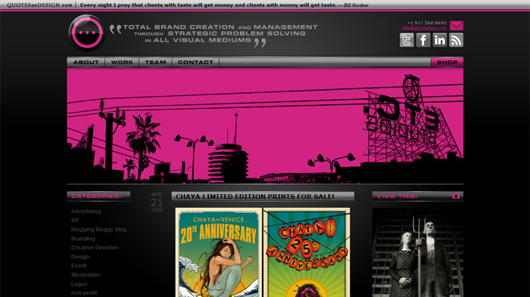Open Chaya Limited Edition Prints post title
This screenshot has height=297, width=530.
255,196
